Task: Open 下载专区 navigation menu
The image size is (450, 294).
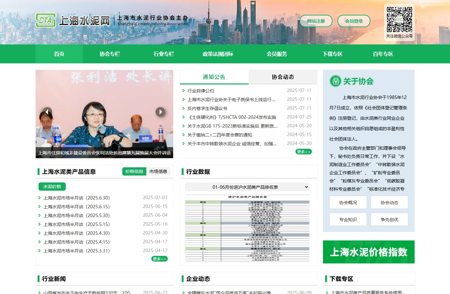Action: point(332,54)
